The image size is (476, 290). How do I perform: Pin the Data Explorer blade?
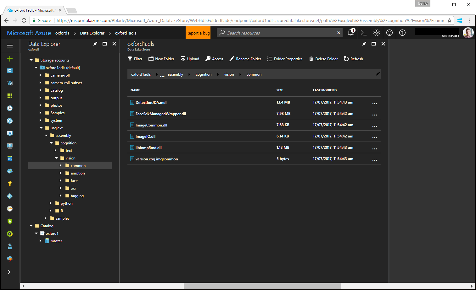click(95, 44)
